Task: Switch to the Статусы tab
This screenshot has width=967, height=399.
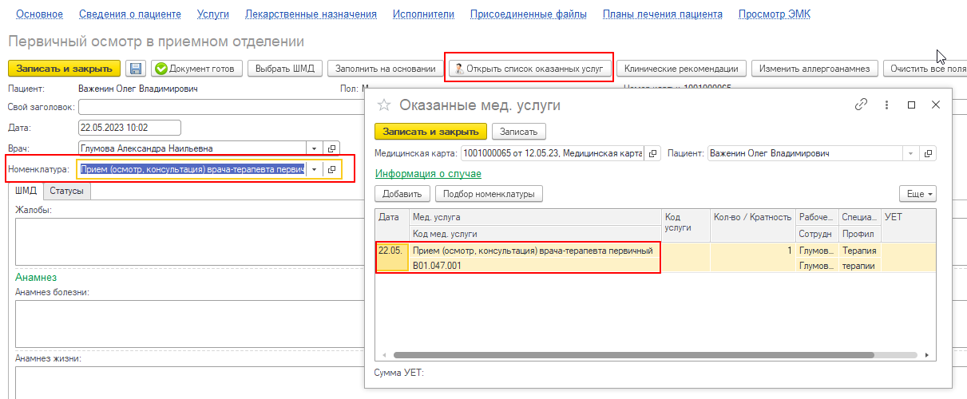Action: (67, 191)
